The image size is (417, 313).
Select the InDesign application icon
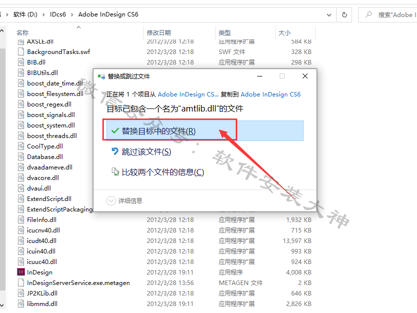[x=21, y=272]
